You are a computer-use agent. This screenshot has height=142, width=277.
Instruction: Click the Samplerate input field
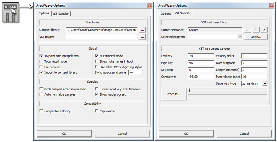[x=201, y=77]
